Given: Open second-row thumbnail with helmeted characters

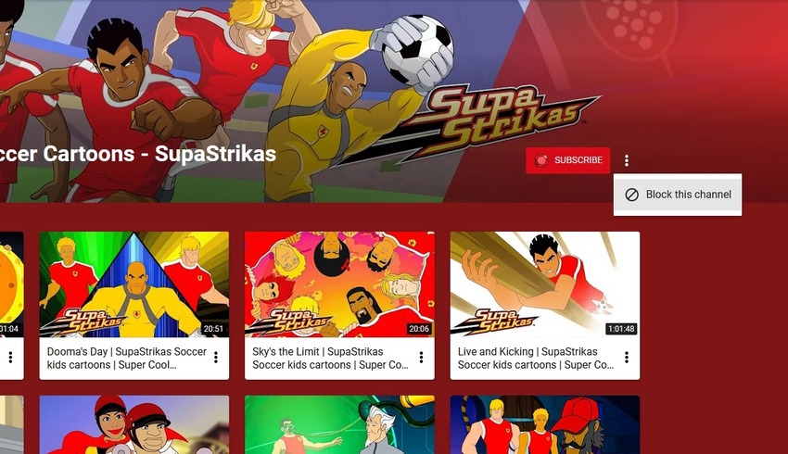Looking at the screenshot, I should 134,425.
